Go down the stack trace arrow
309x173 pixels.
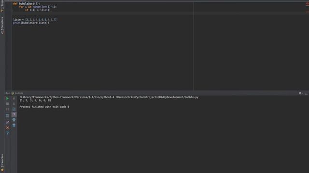coord(14,104)
